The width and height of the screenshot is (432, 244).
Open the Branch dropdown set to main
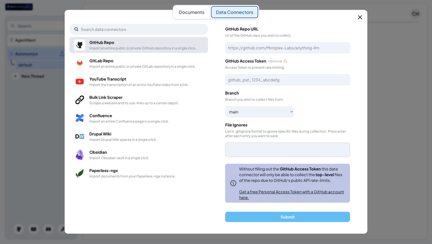(259, 112)
